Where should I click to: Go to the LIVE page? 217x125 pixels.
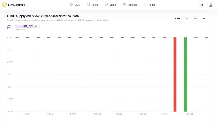point(77,5)
